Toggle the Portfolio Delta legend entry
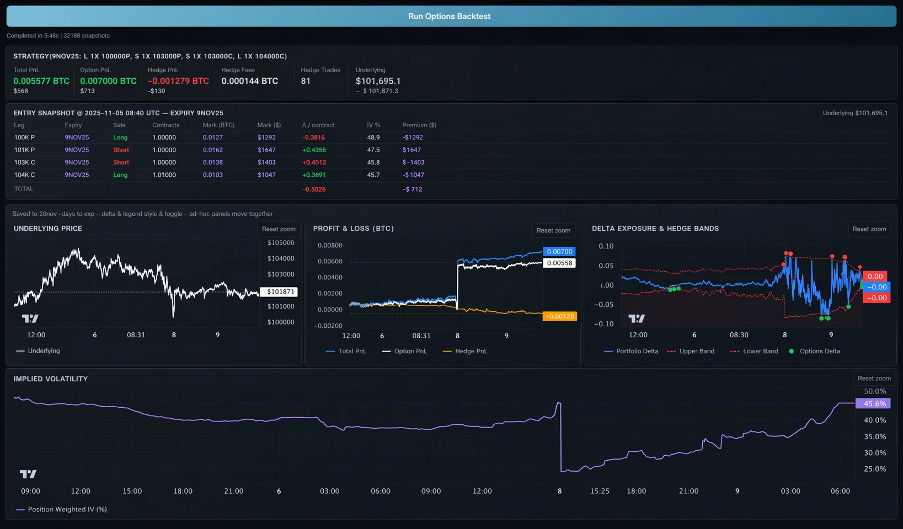 point(631,351)
